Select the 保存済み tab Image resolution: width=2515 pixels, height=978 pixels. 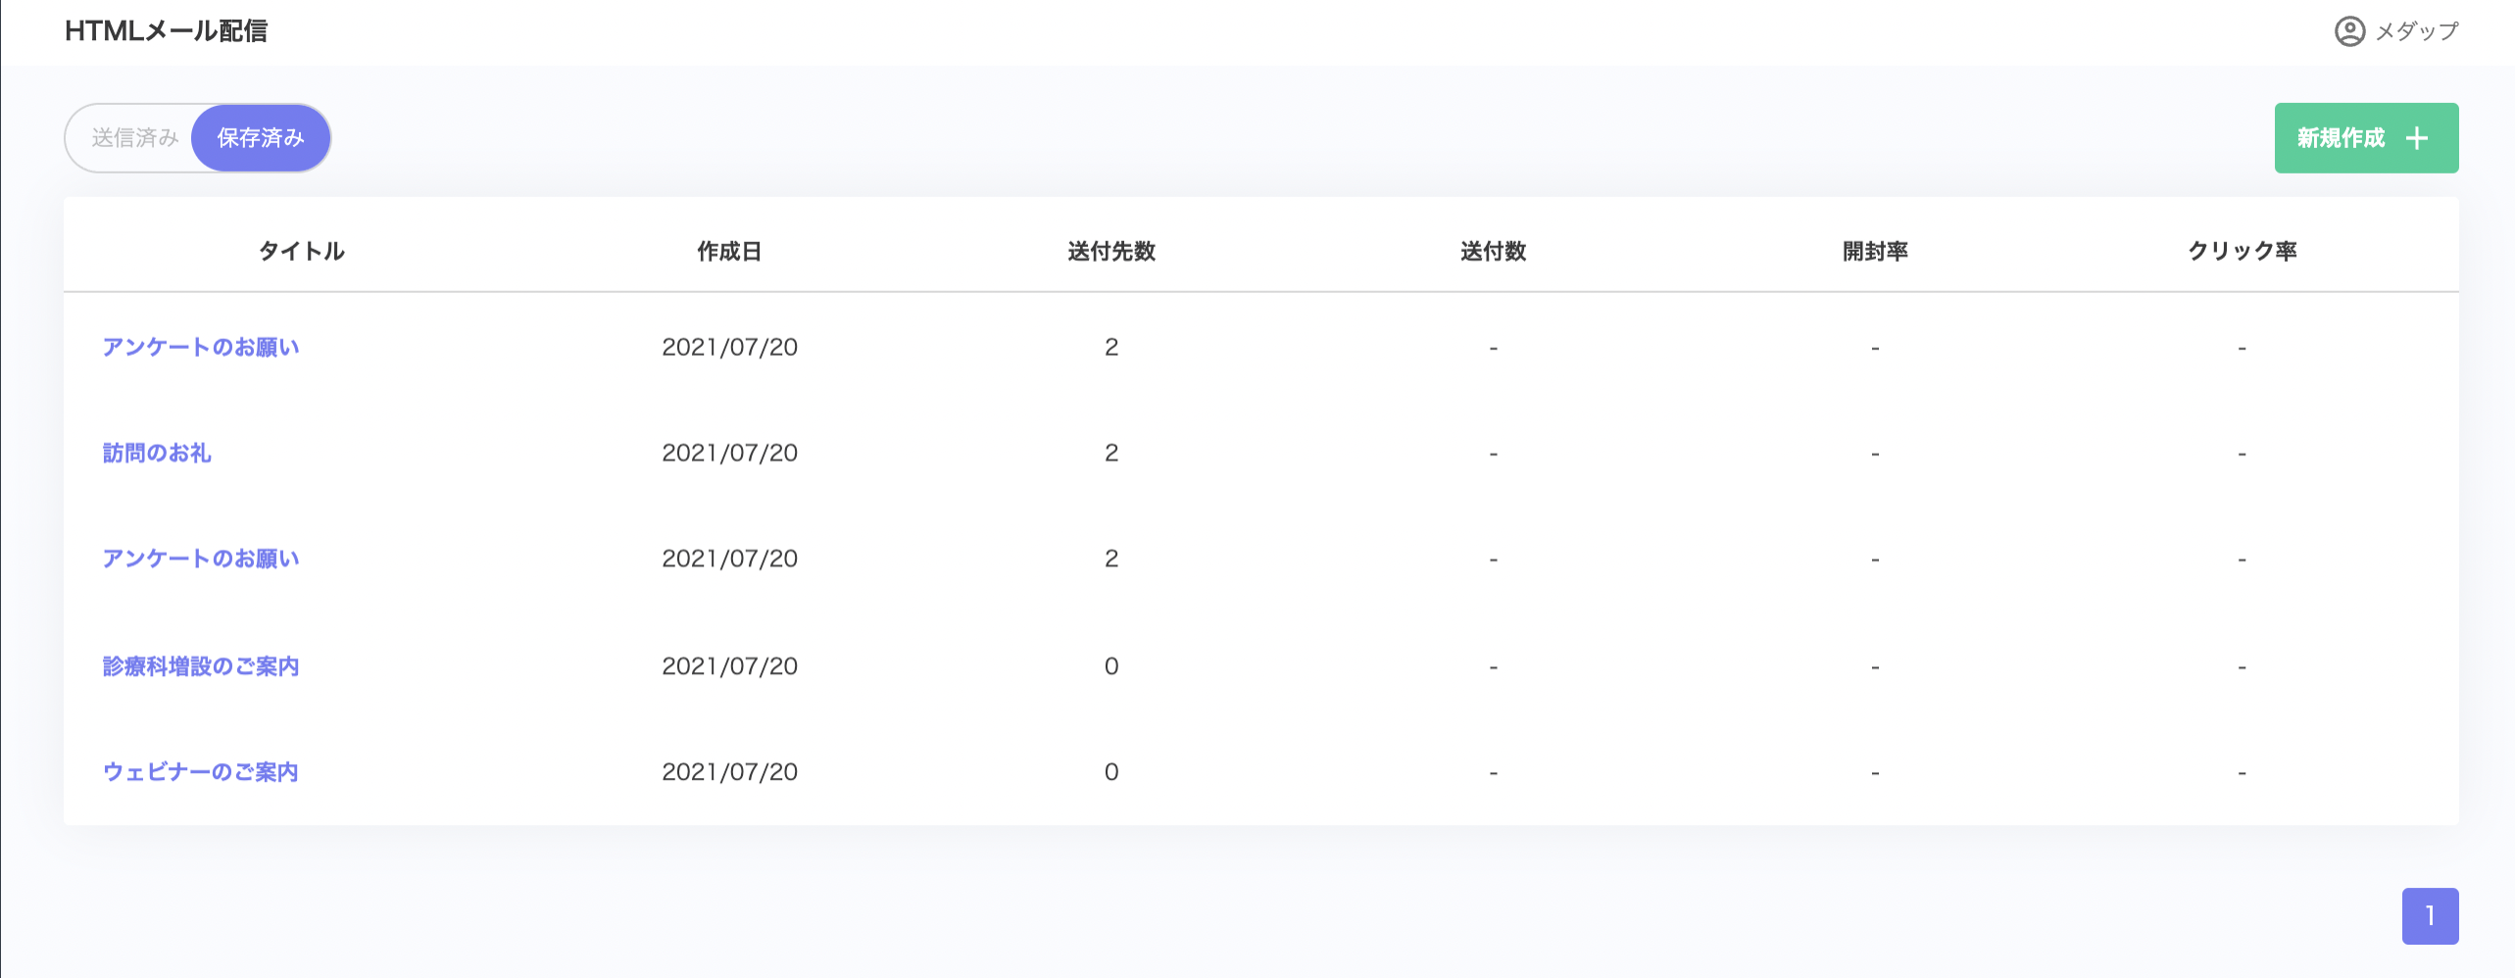[x=261, y=138]
